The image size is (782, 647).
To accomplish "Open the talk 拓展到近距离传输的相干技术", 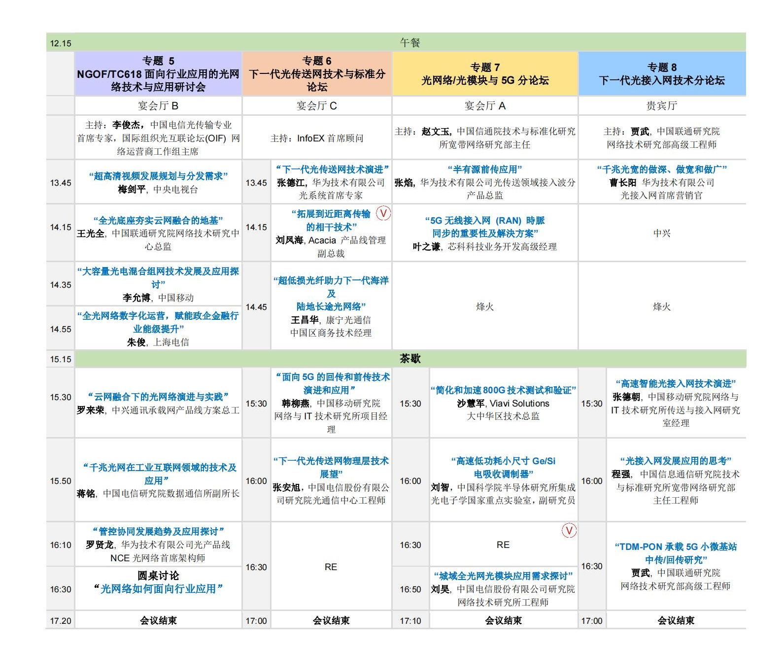I will point(331,220).
